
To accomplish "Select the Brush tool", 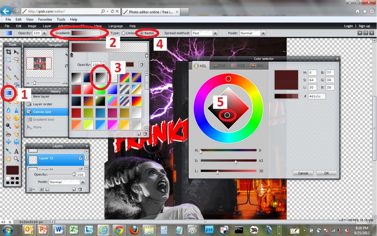I will 16,77.
